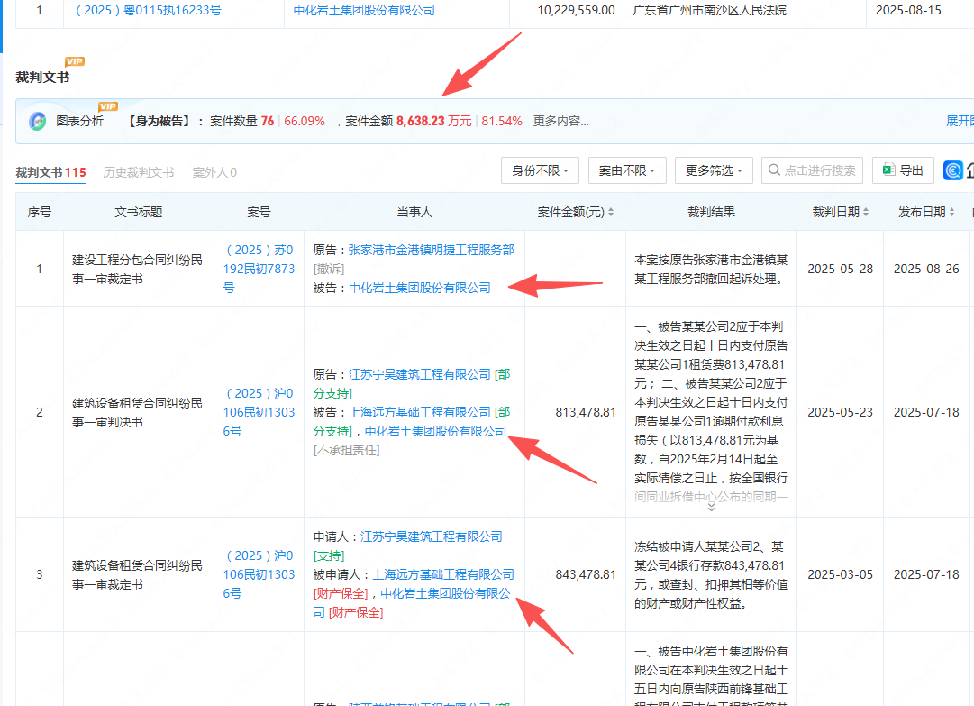Viewport: 974px width, 706px height.
Task: Click row 3 裁判结果 freezing deposits text
Action: [x=711, y=575]
